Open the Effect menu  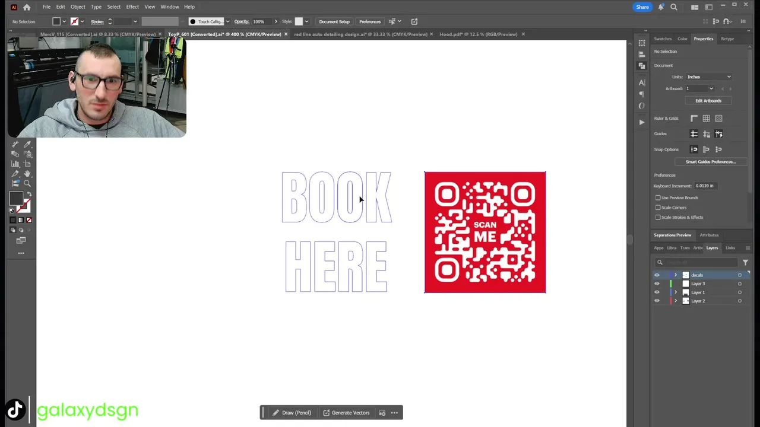[x=132, y=7]
